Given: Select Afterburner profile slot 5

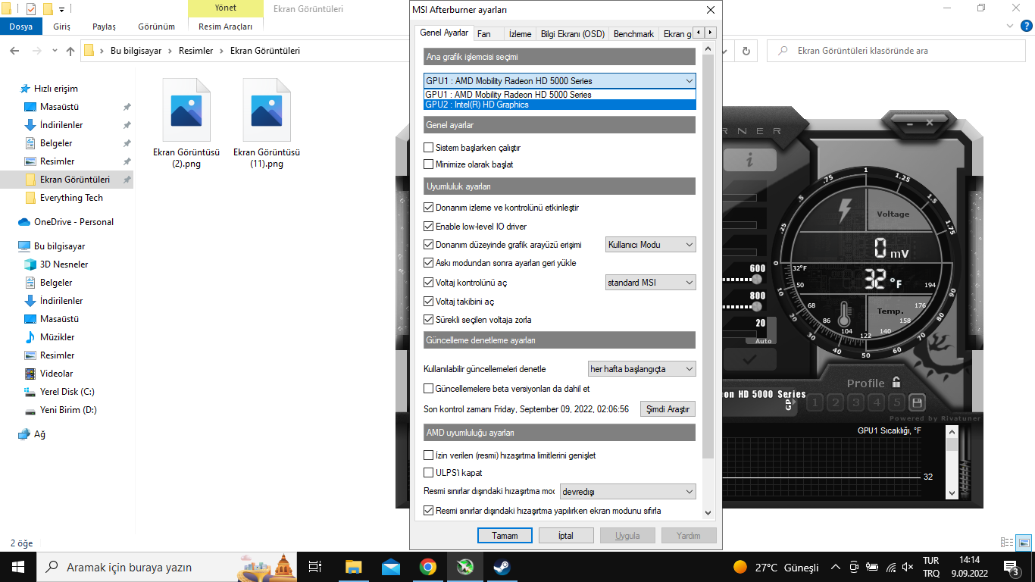Looking at the screenshot, I should pyautogui.click(x=896, y=402).
